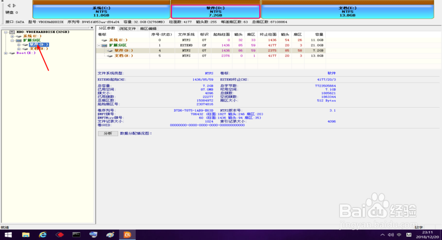
Task: Open the 23:11 clock and date
Action: (427, 235)
